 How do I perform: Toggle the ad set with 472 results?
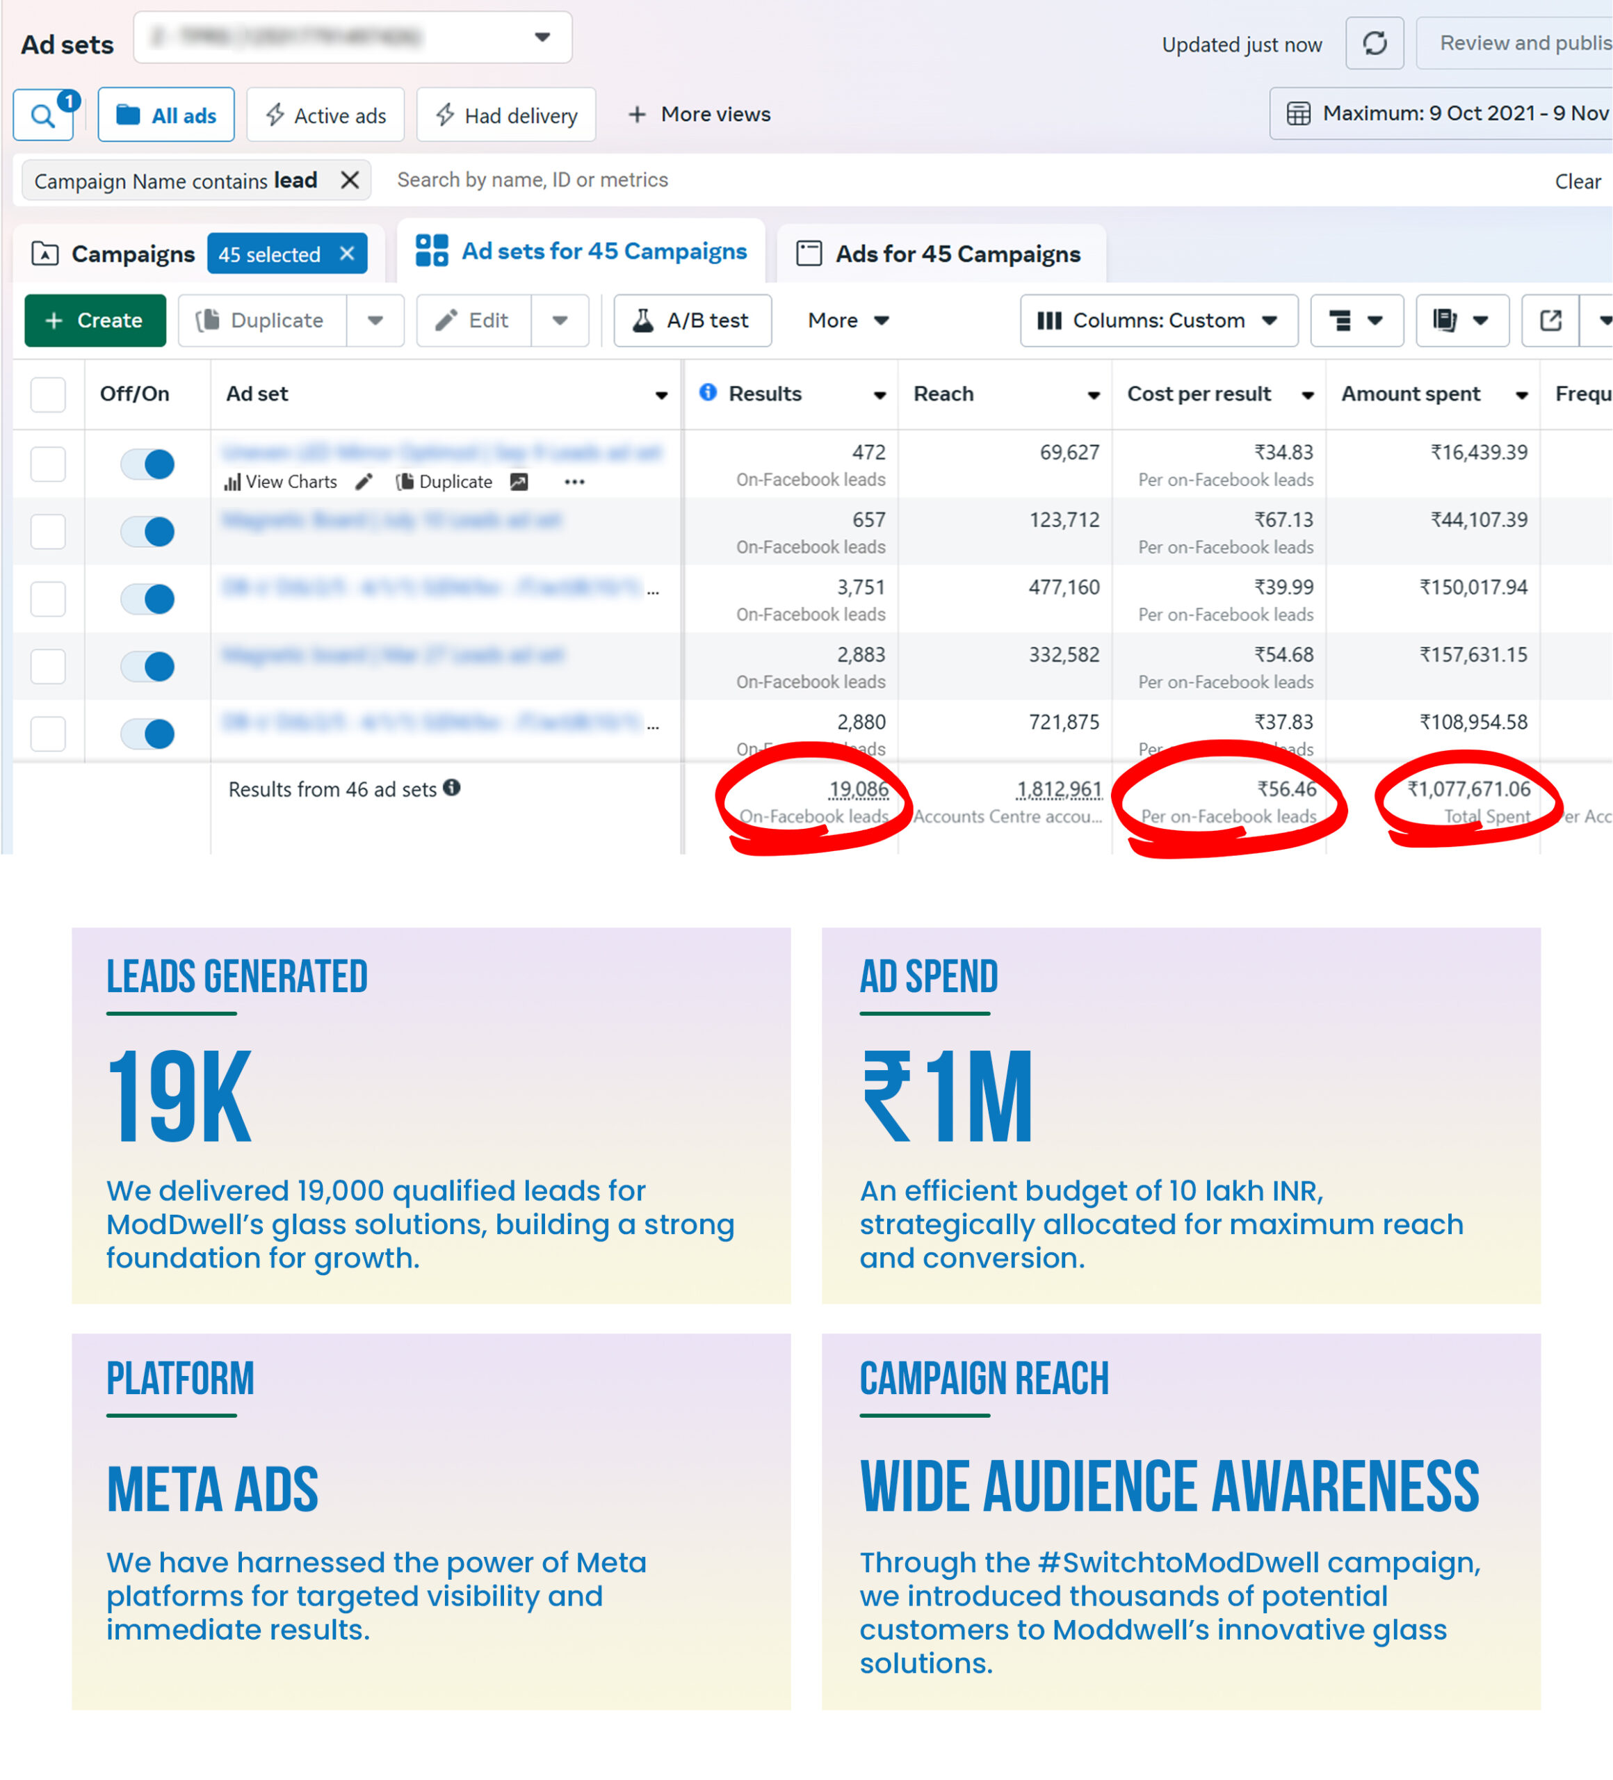point(147,464)
